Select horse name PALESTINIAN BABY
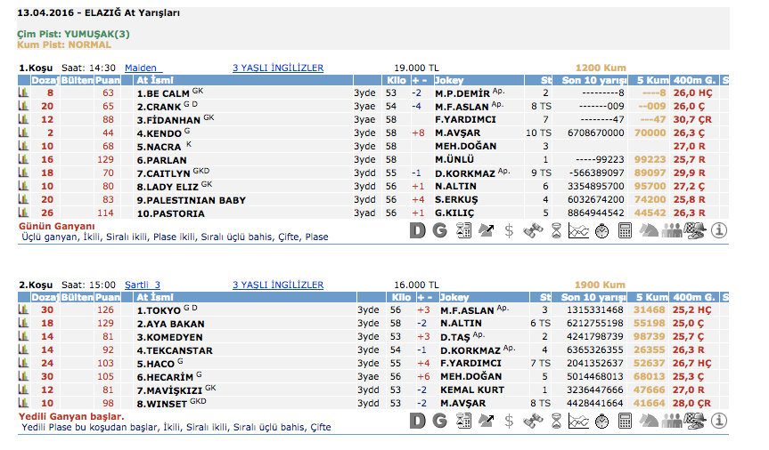 pos(191,201)
